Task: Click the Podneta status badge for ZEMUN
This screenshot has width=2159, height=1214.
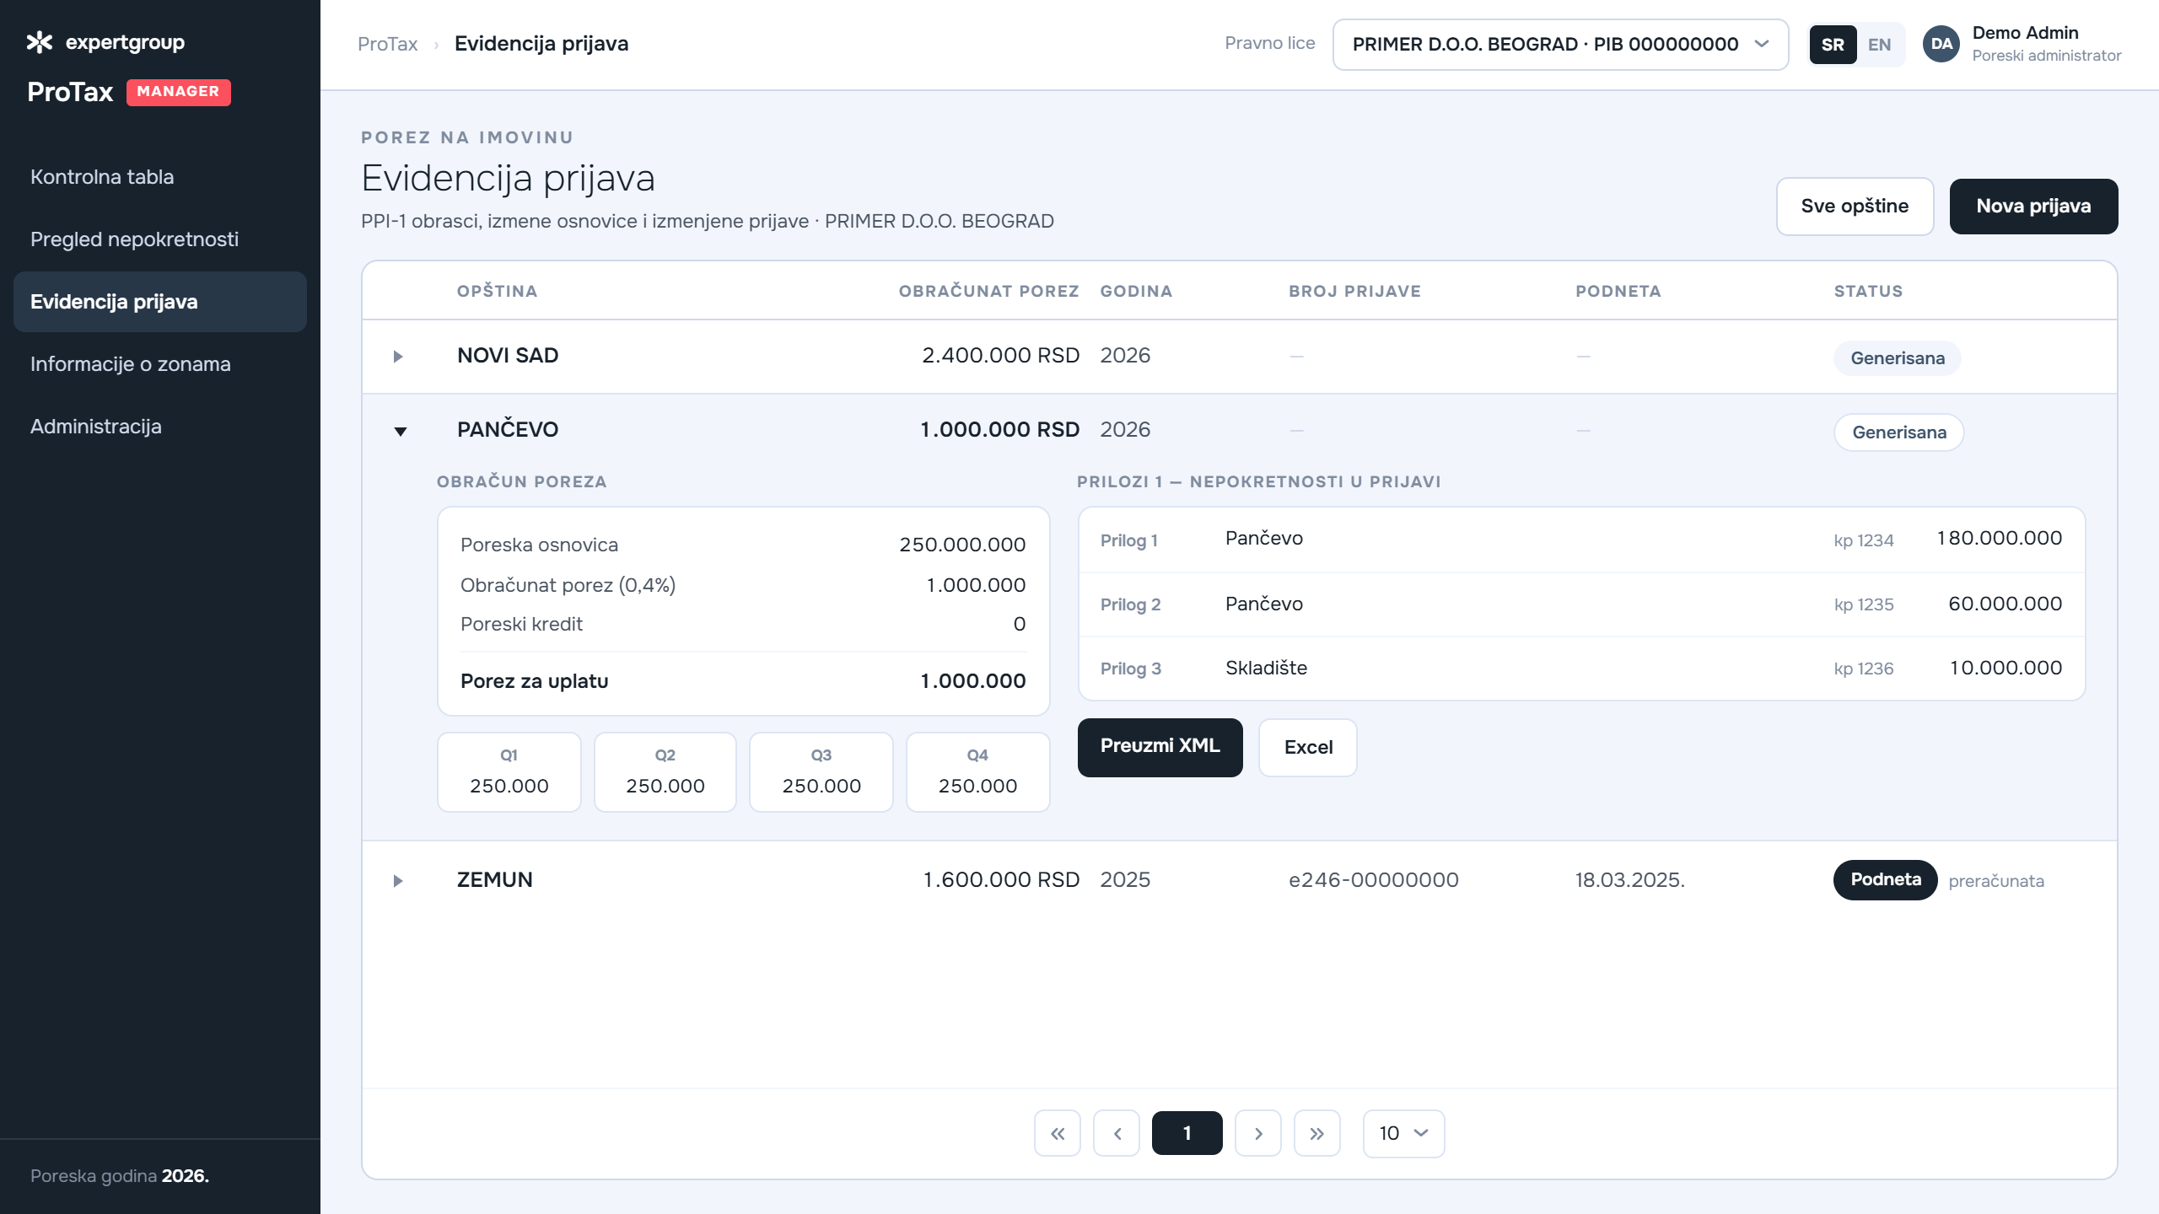Action: click(x=1886, y=880)
